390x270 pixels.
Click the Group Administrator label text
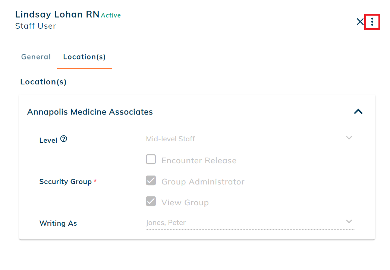[x=203, y=181]
